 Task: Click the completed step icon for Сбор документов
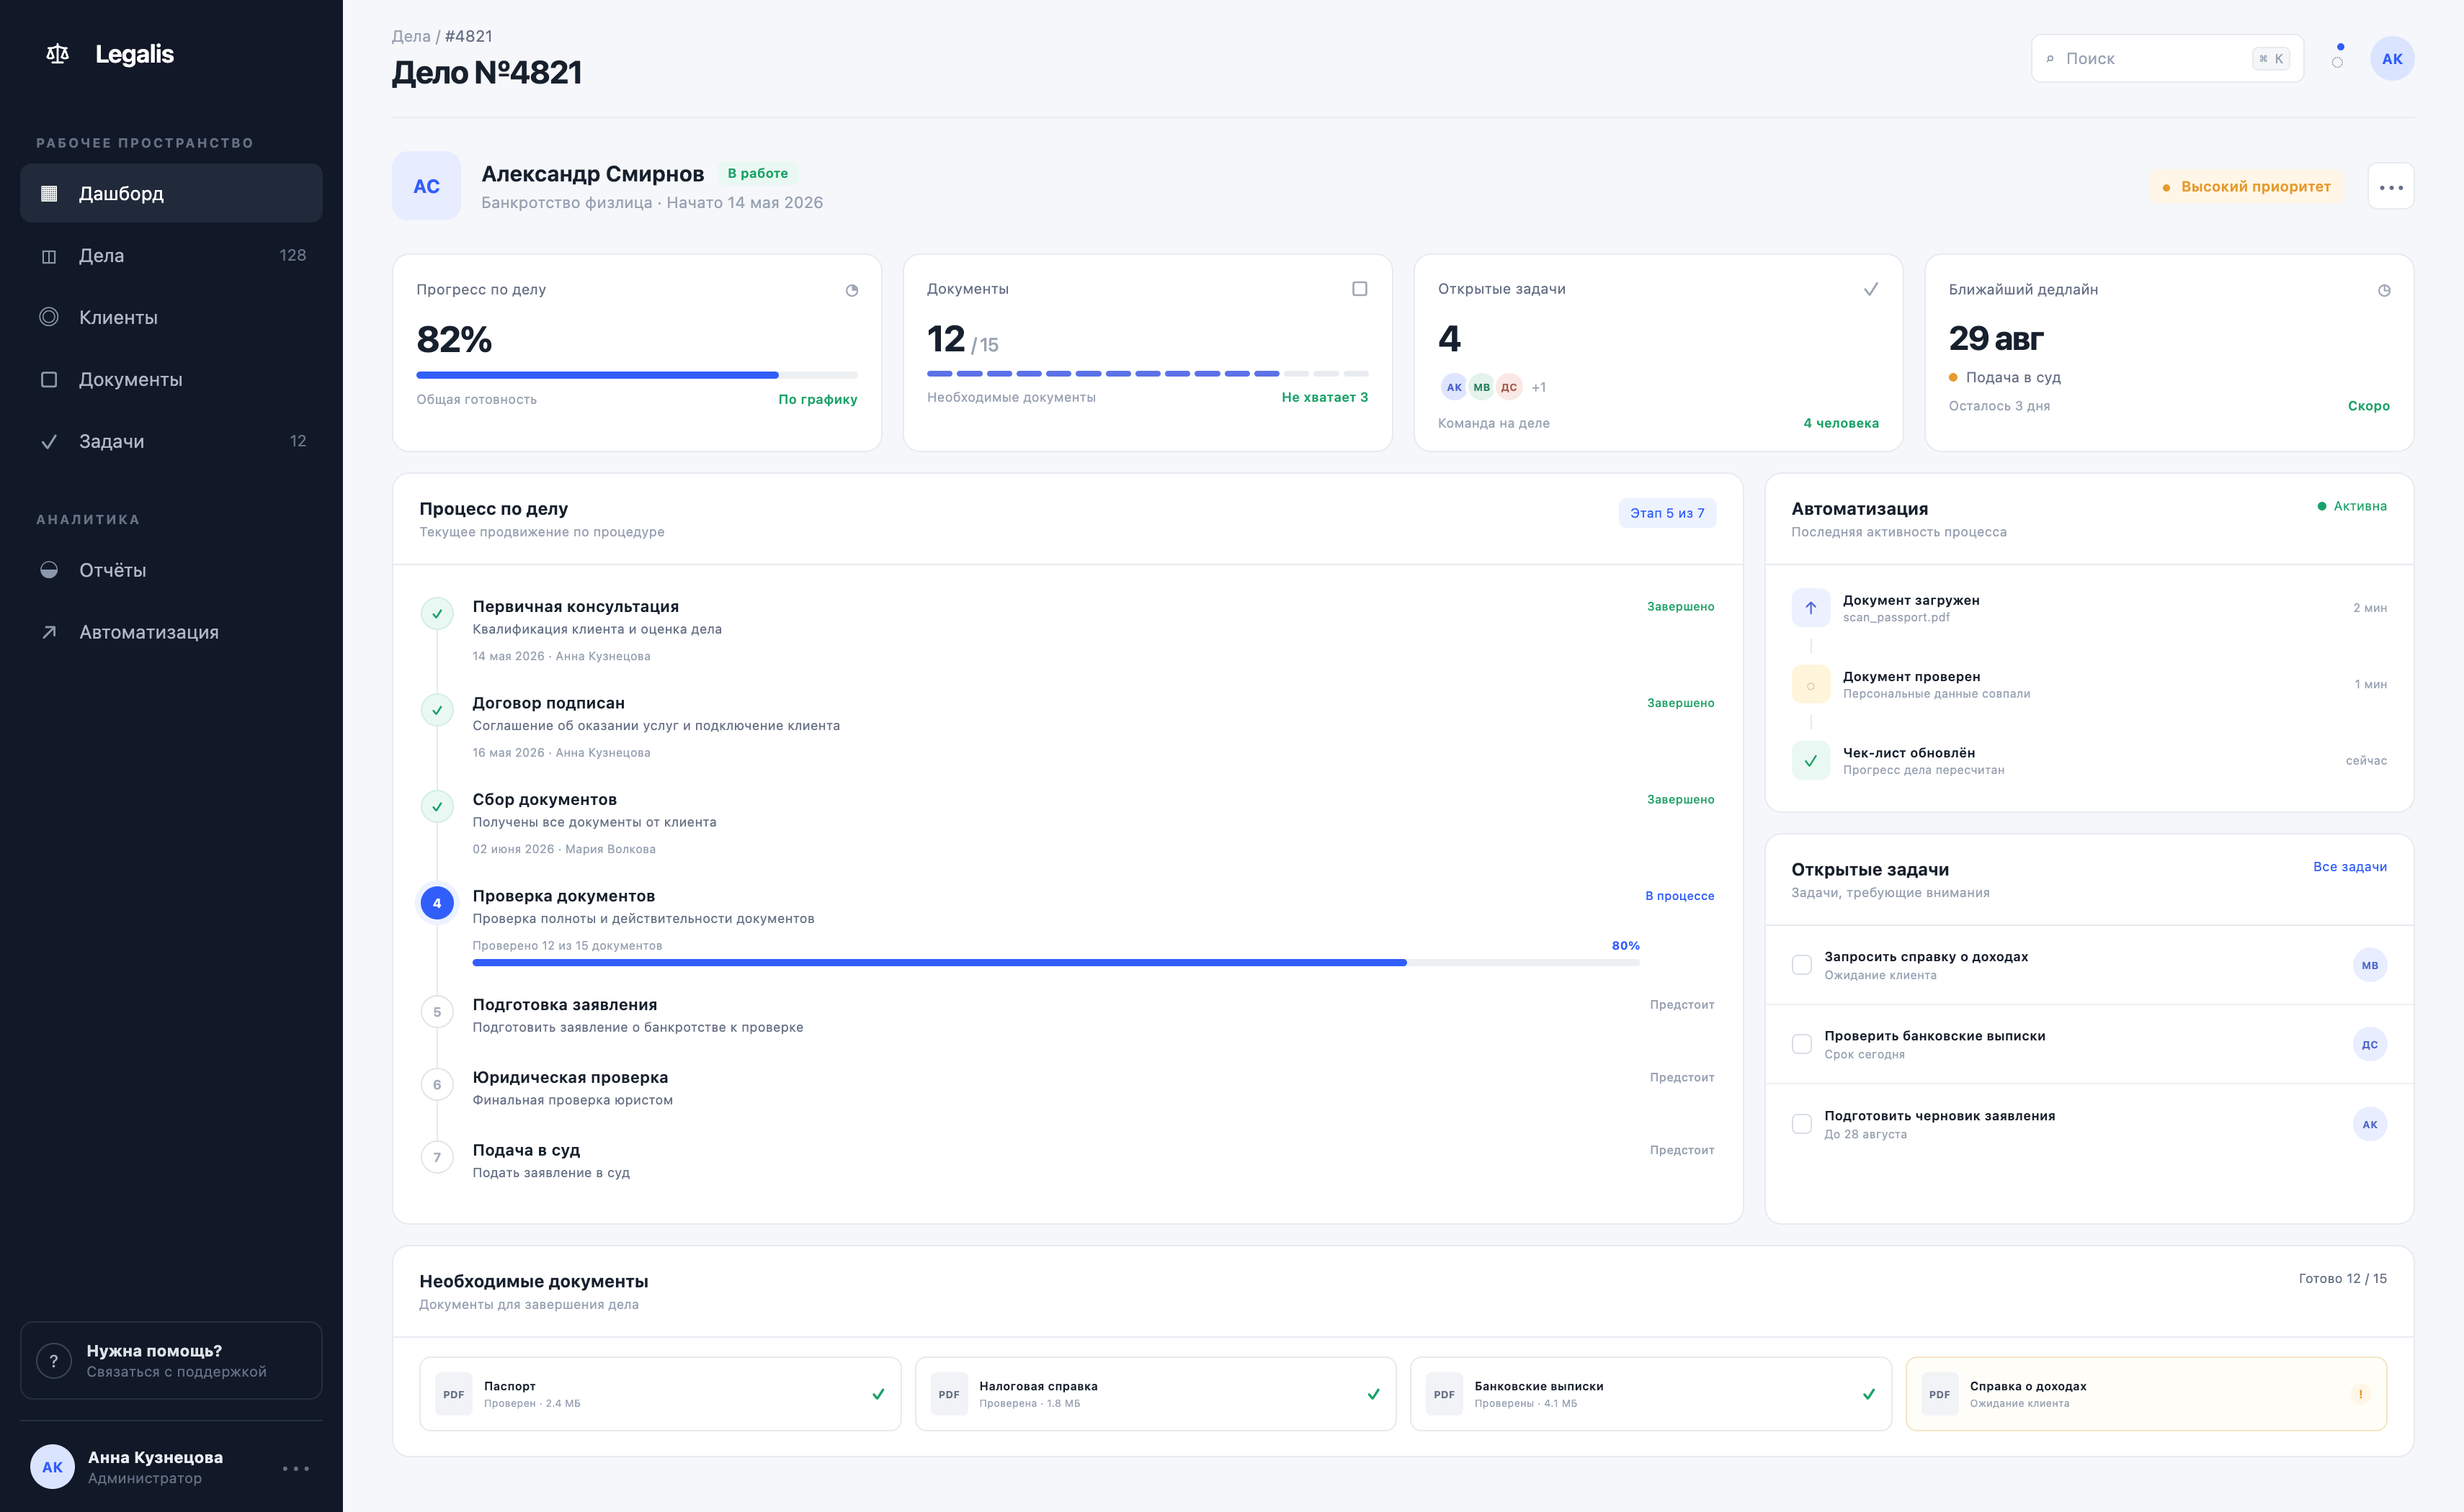437,806
